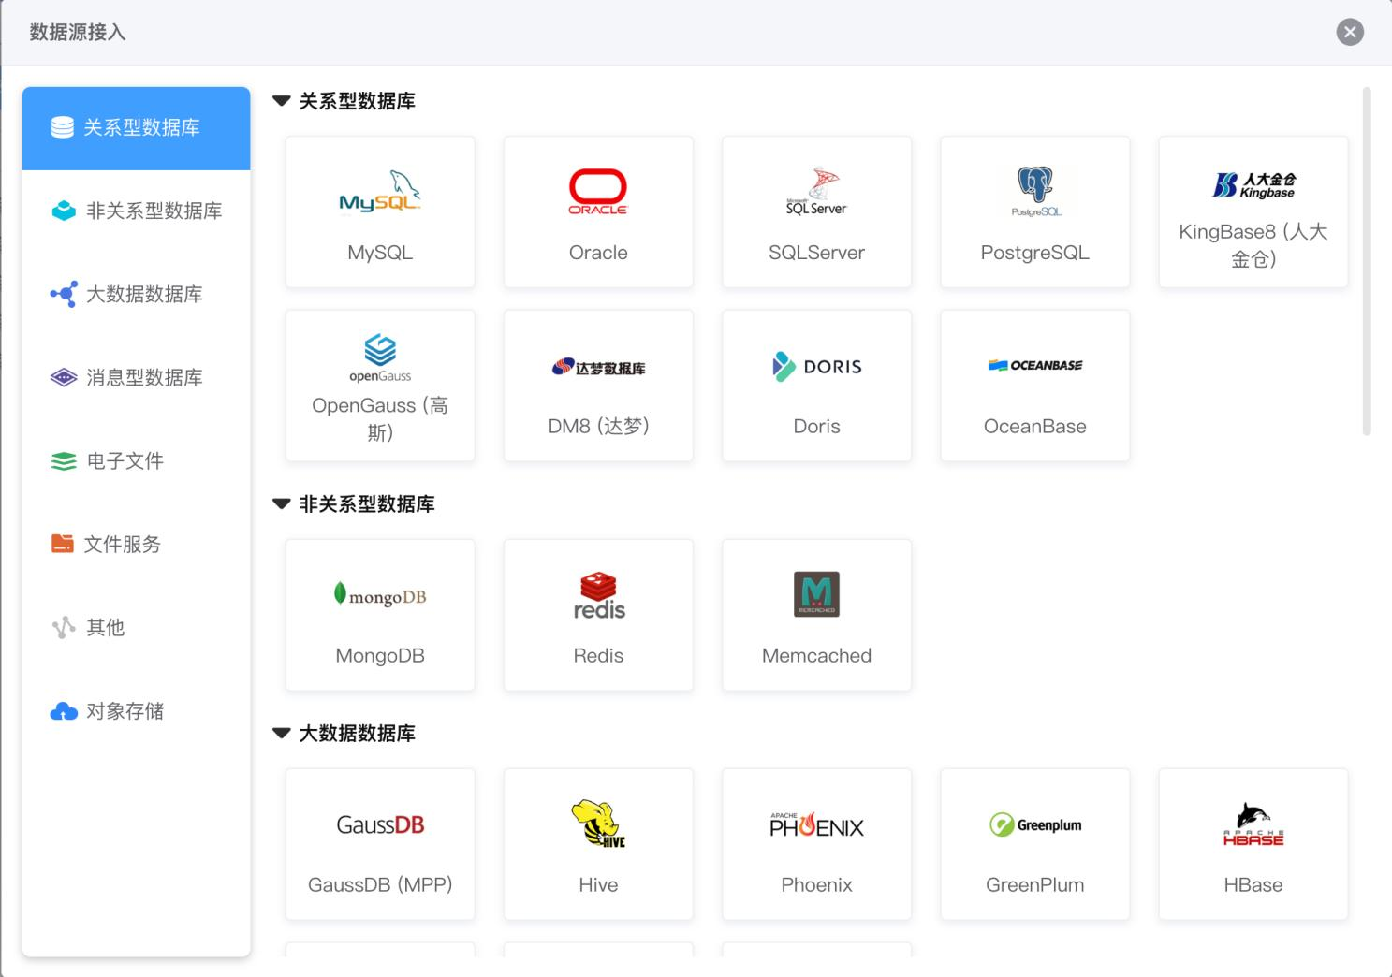Click the PostgreSQL elephant logo

(1035, 192)
